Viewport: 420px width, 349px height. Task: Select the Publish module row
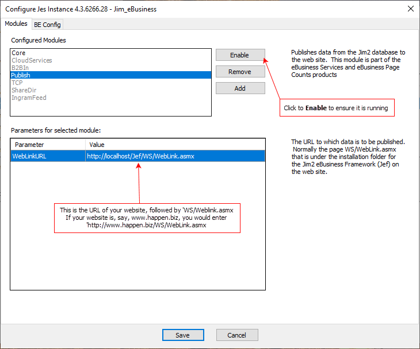(x=110, y=75)
